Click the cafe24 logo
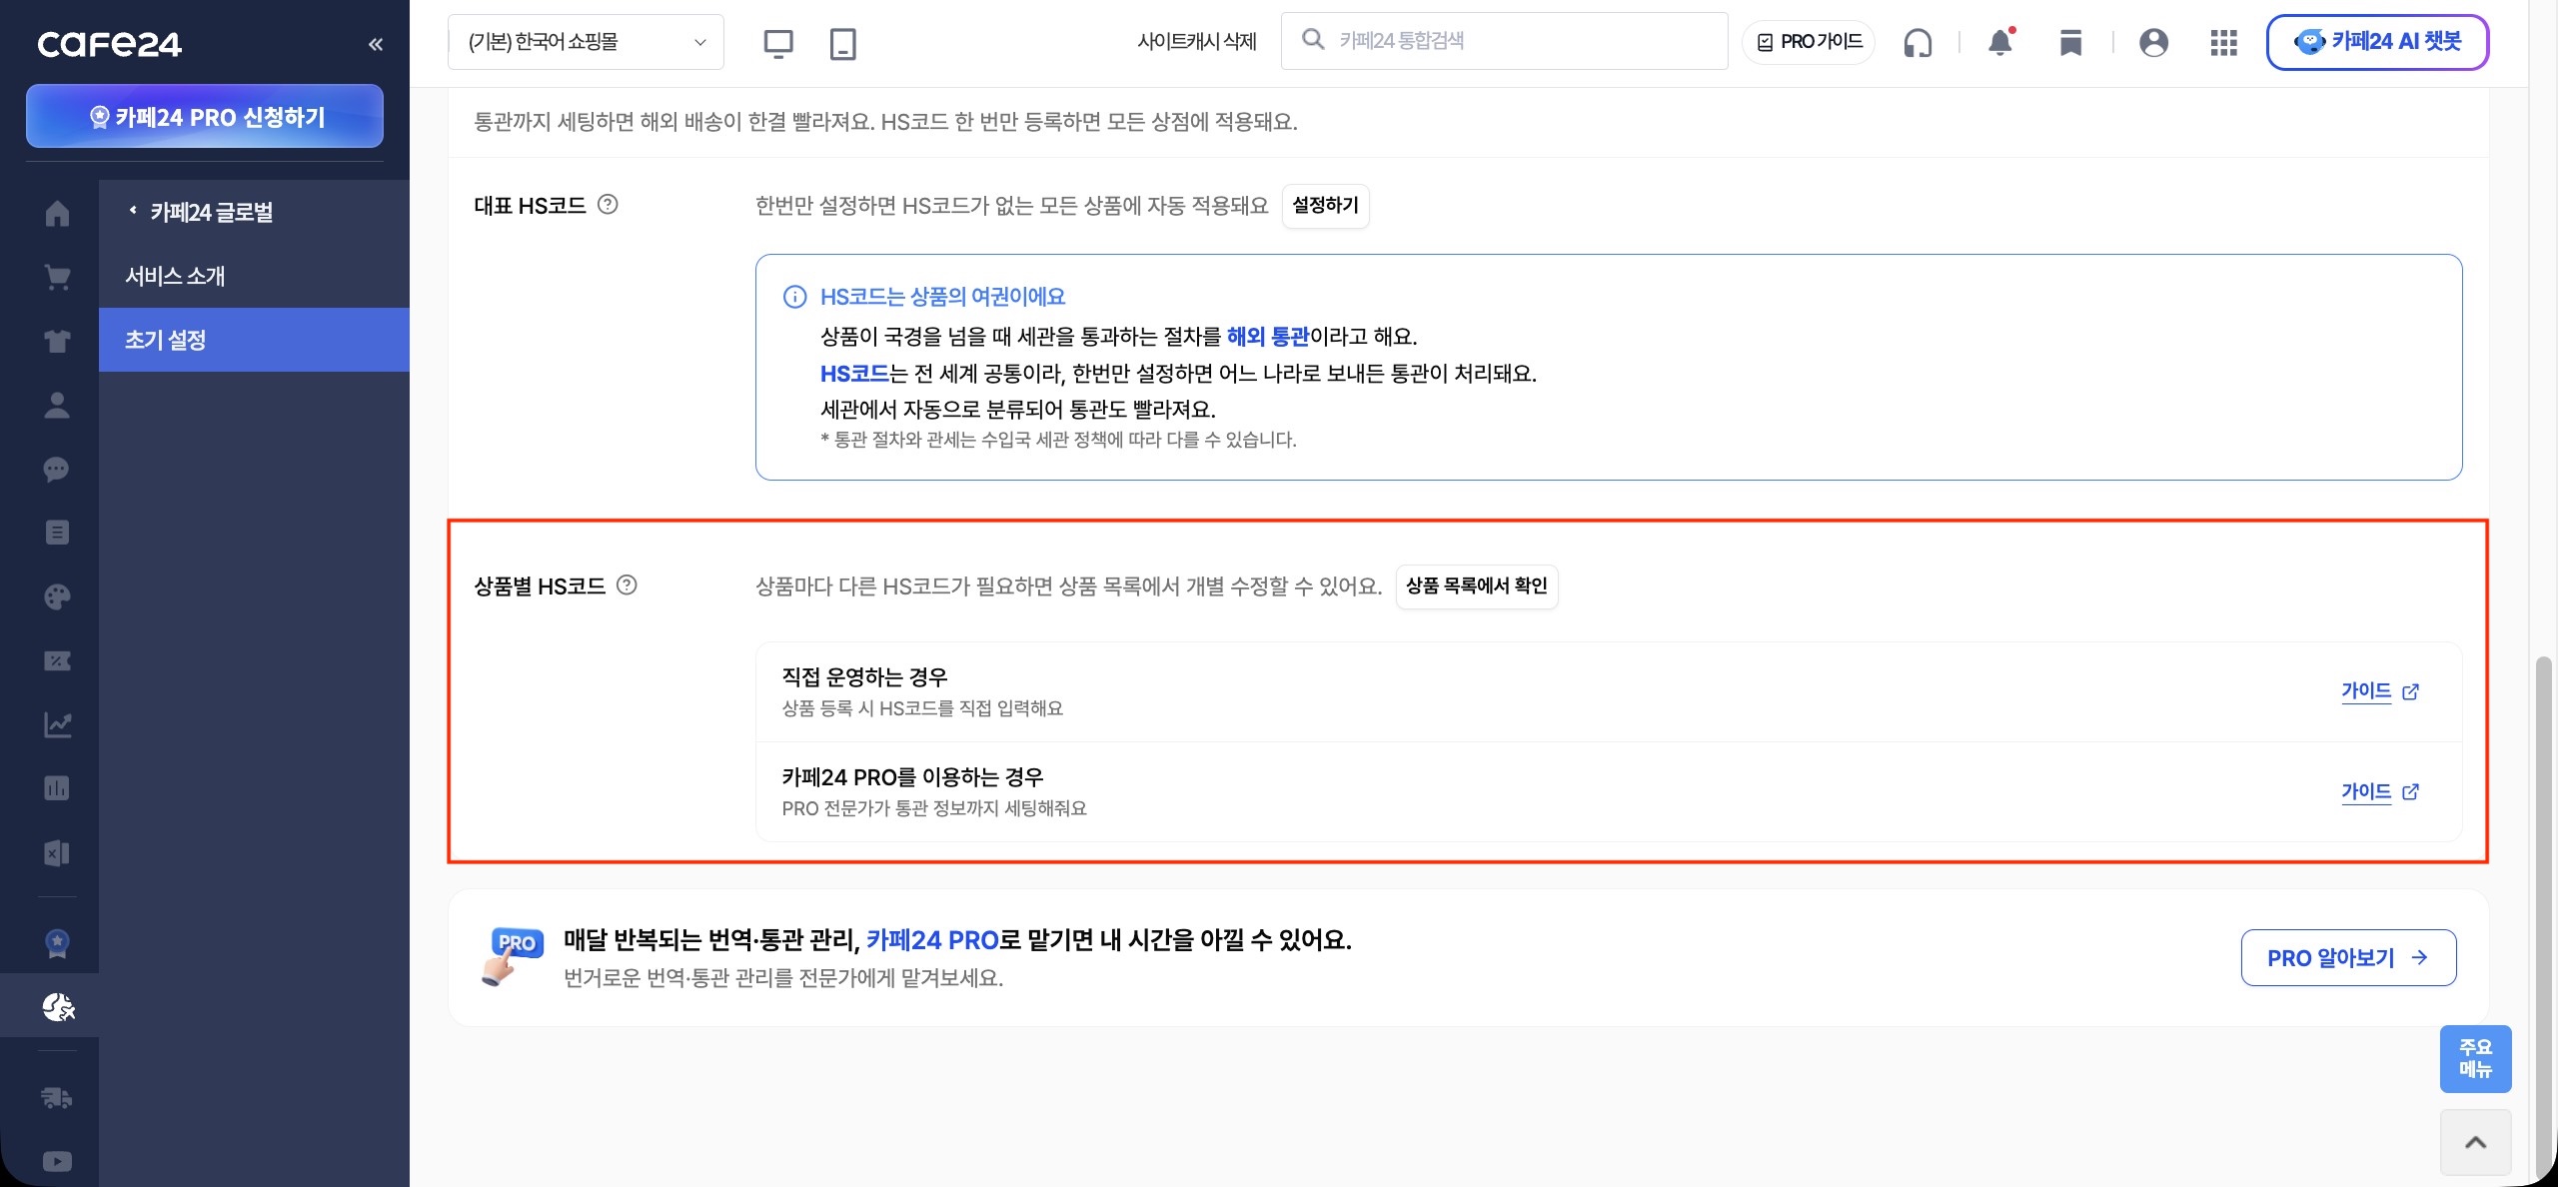Screen dimensions: 2558x1187 point(110,44)
